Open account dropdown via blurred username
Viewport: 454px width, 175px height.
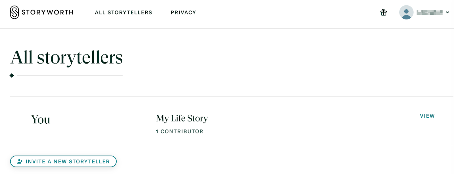(x=429, y=12)
